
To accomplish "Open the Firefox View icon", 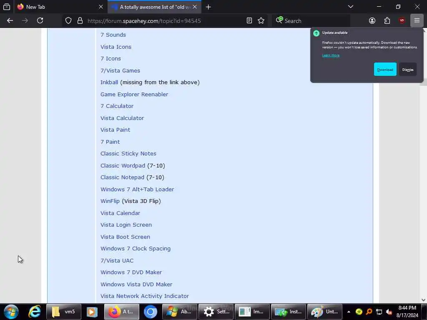I will pos(7,7).
